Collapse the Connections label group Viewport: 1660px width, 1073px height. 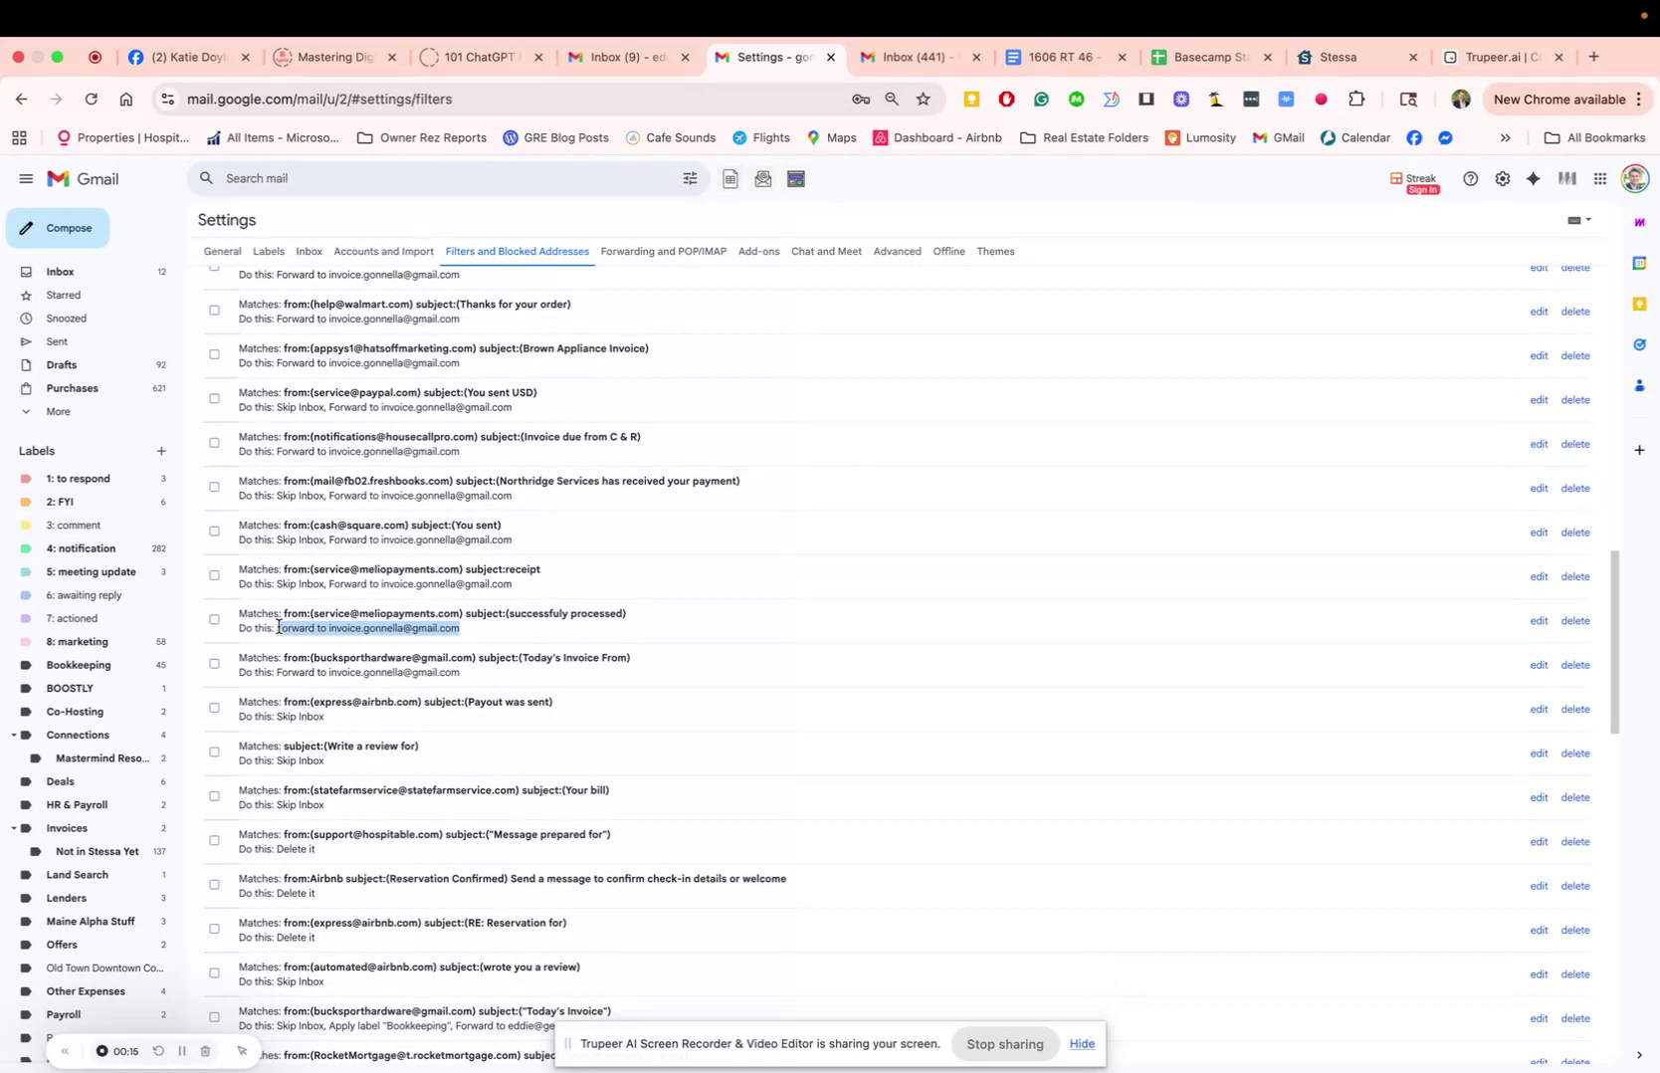pos(14,735)
